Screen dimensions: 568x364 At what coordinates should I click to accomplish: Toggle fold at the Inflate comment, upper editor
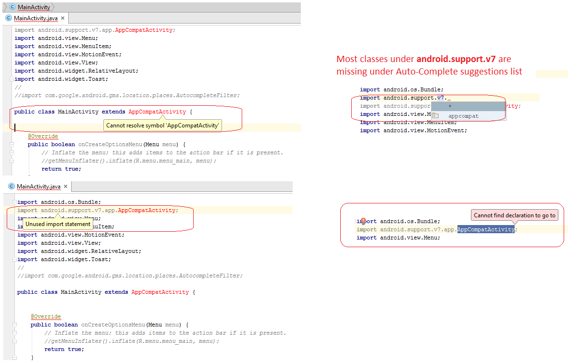click(12, 152)
